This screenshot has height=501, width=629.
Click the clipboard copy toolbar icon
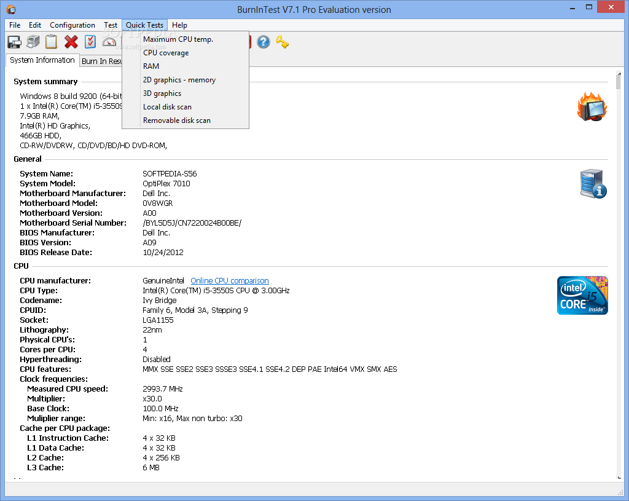pos(52,42)
